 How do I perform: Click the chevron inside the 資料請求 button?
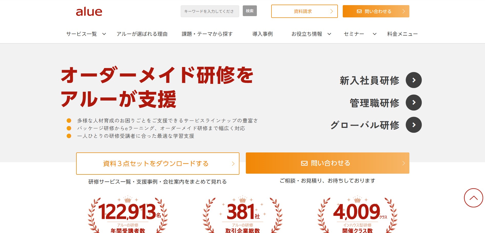click(331, 11)
